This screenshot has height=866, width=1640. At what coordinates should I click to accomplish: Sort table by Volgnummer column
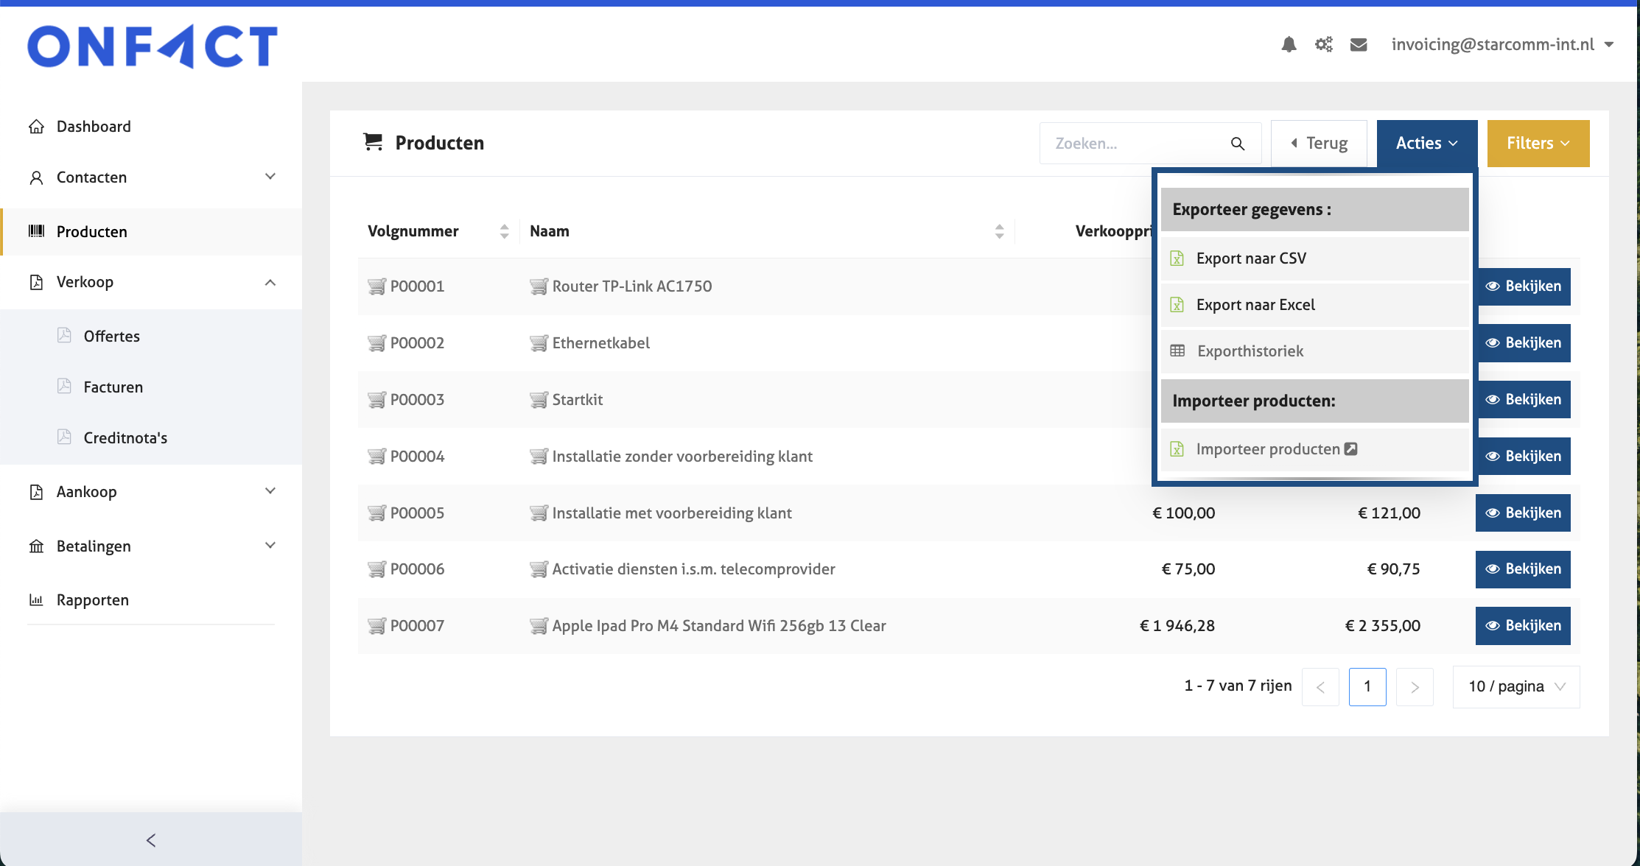coord(504,231)
